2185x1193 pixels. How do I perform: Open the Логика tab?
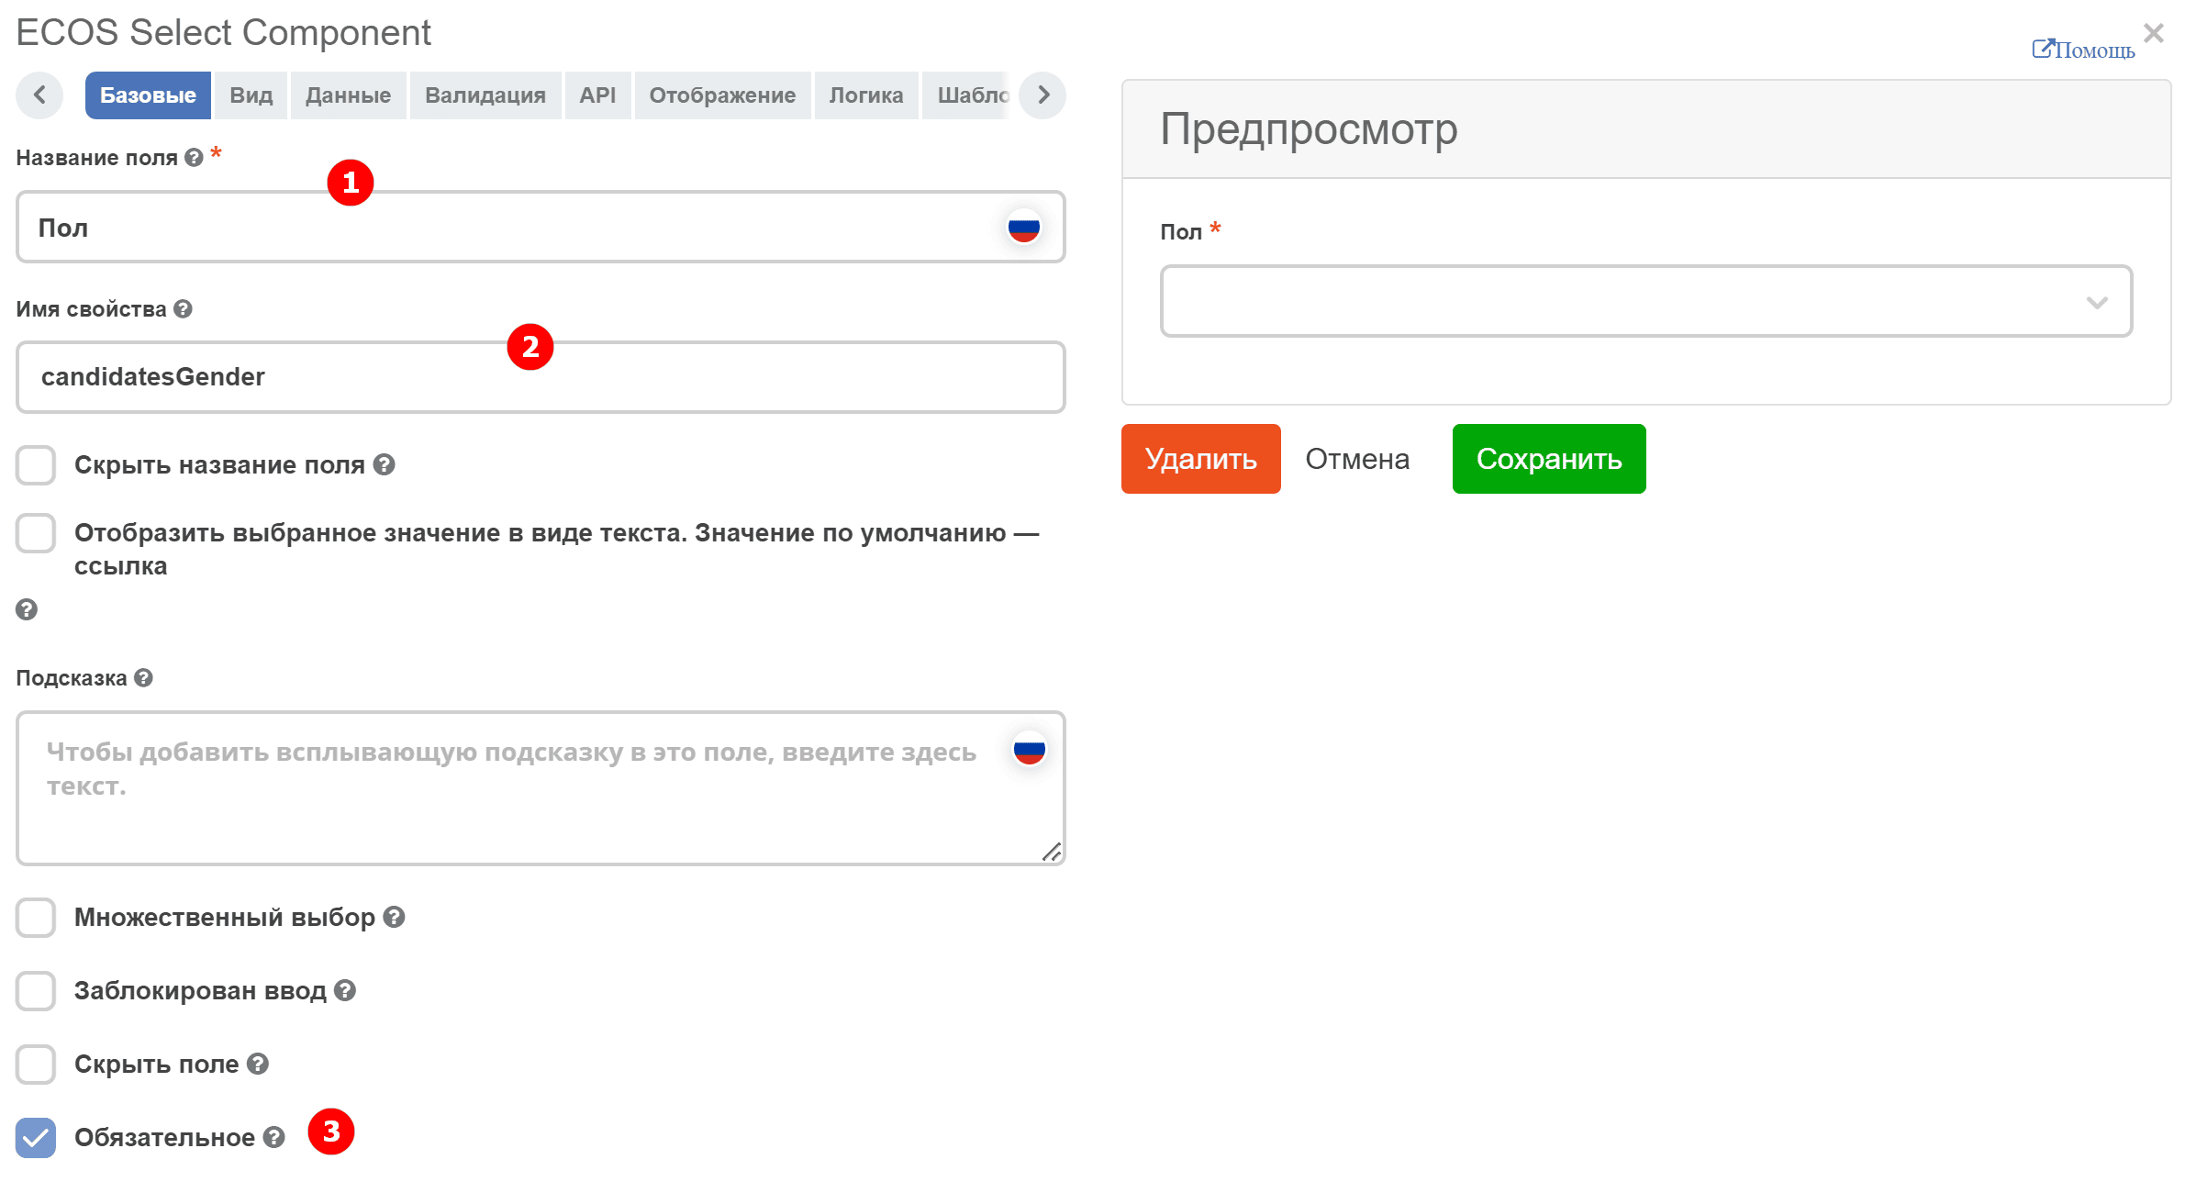pyautogui.click(x=866, y=95)
